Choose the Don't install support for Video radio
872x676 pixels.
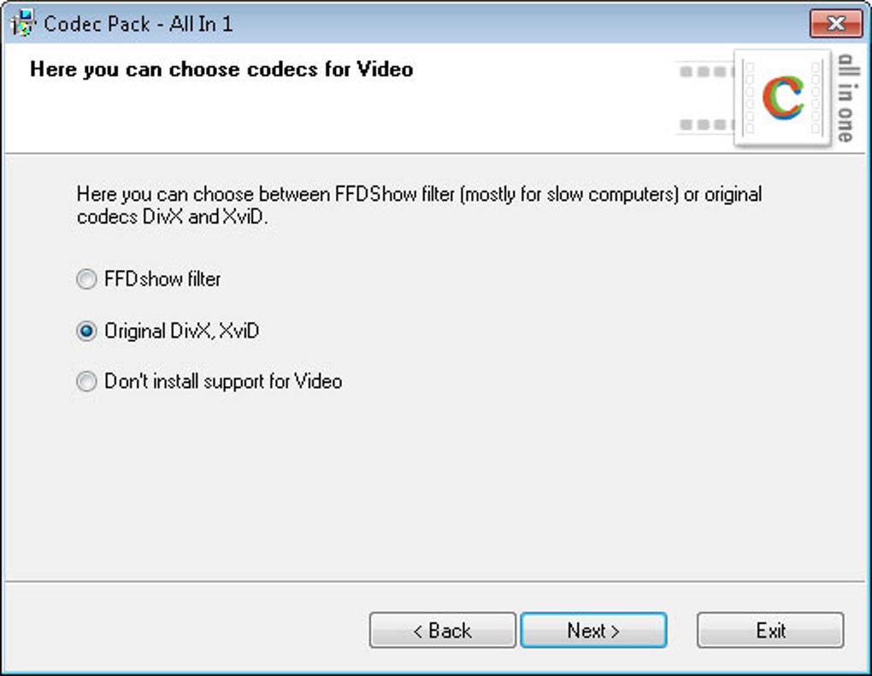tap(86, 382)
